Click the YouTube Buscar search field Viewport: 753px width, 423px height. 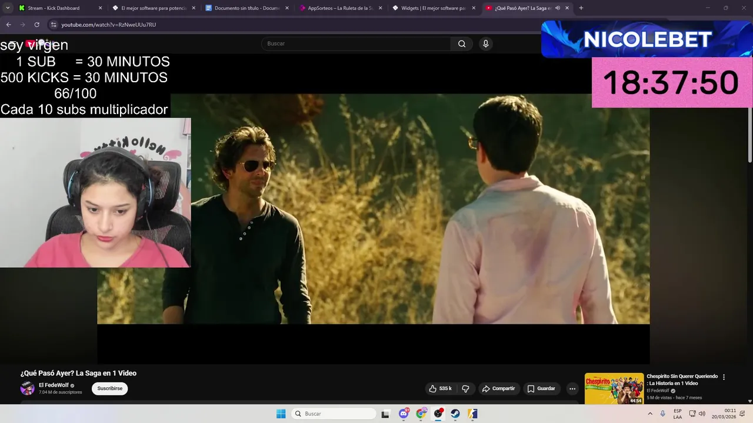pos(356,43)
